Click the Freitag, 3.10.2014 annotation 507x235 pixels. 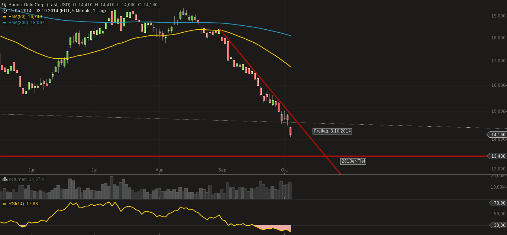332,131
